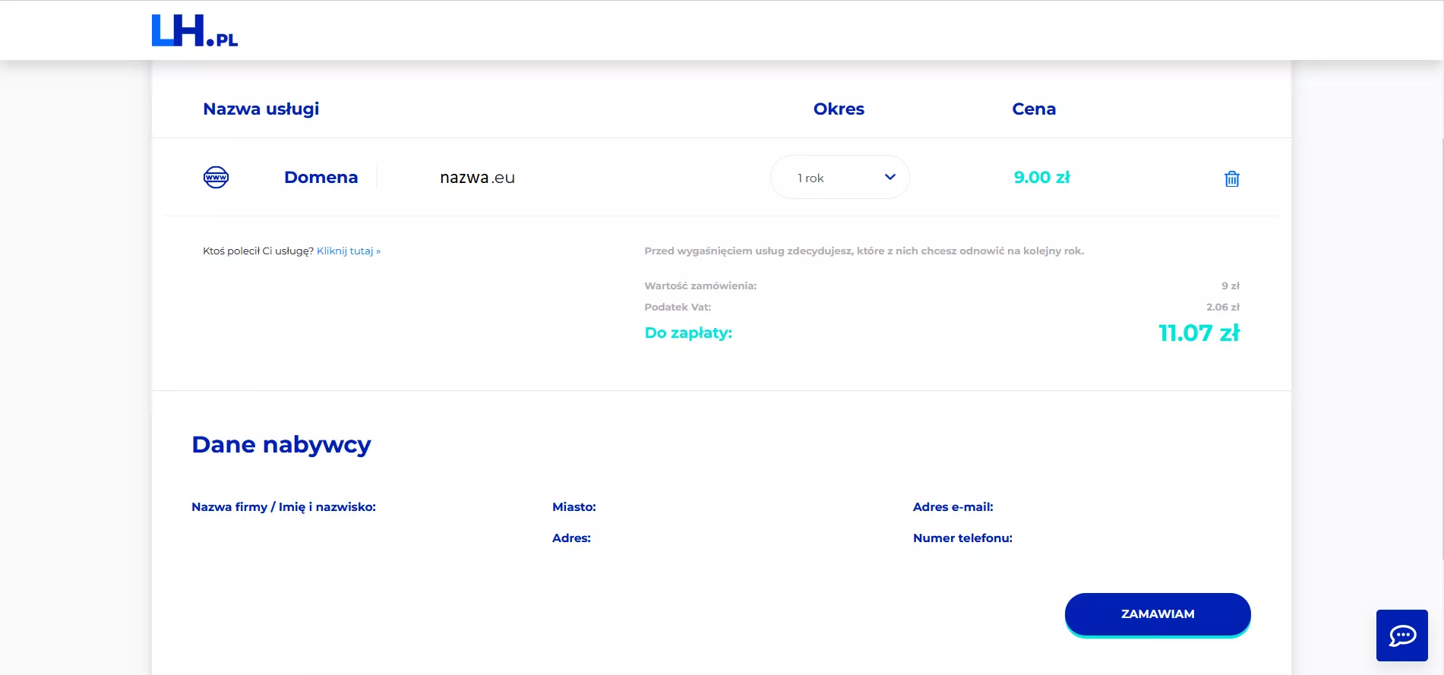Open the live chat widget
The height and width of the screenshot is (675, 1444).
1402,636
